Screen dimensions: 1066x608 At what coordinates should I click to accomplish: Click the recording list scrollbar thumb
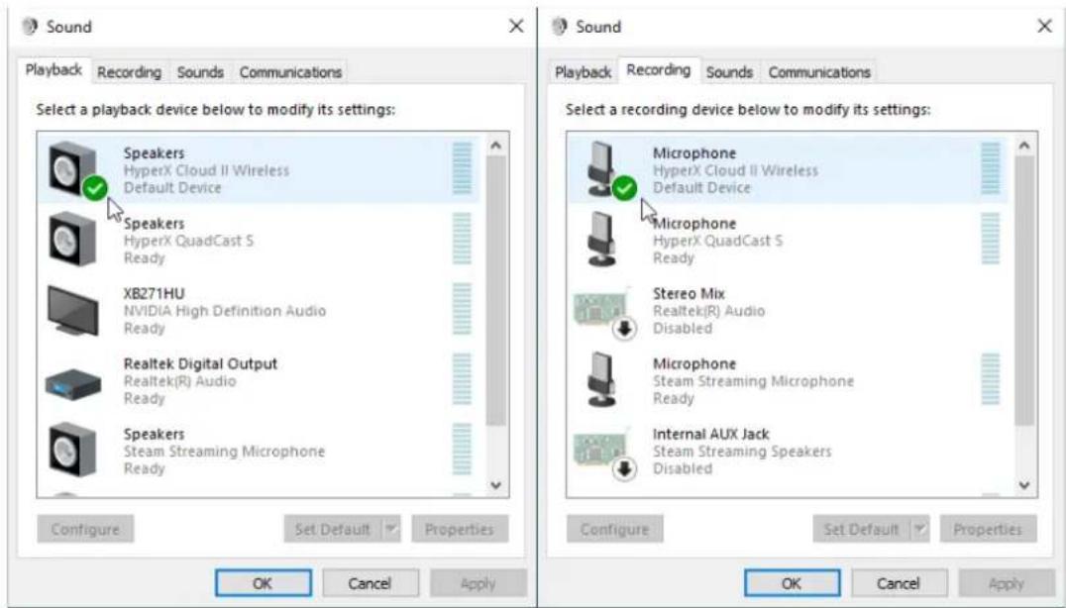tap(1024, 291)
